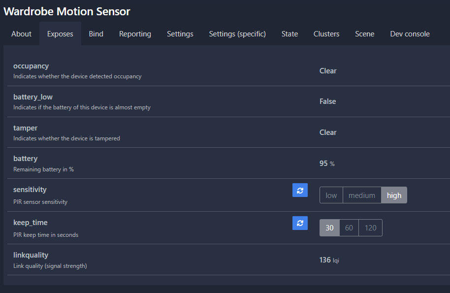Screen dimensions: 450x293
Task: Open the Dev console tab
Action: [x=410, y=33]
